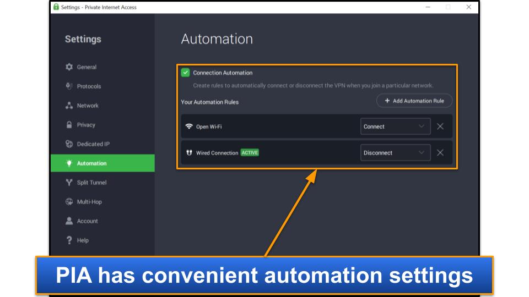
Task: Open the Split Tunnel tab
Action: [102, 183]
